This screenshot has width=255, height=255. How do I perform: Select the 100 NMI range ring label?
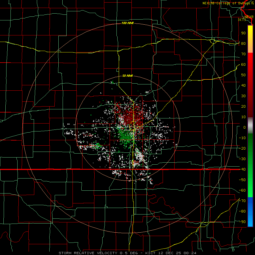coord(127,23)
